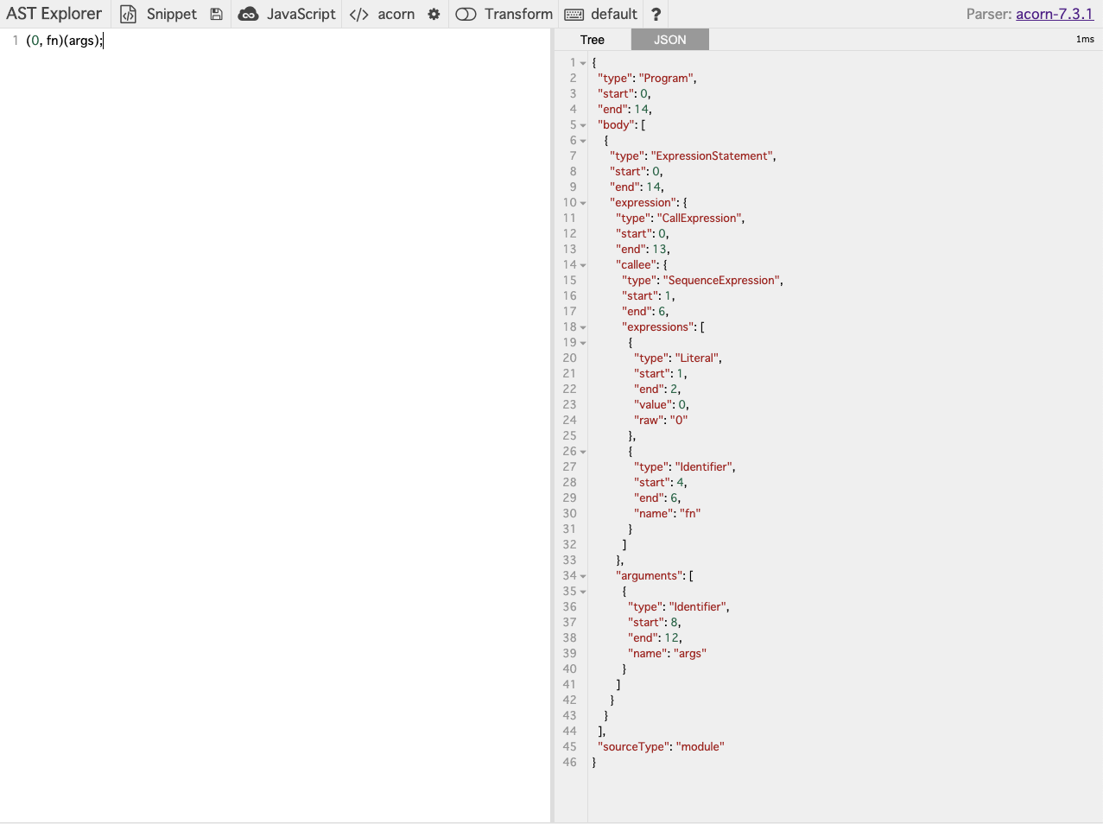Click the "CallExpression" value
Image resolution: width=1103 pixels, height=824 pixels.
click(700, 218)
